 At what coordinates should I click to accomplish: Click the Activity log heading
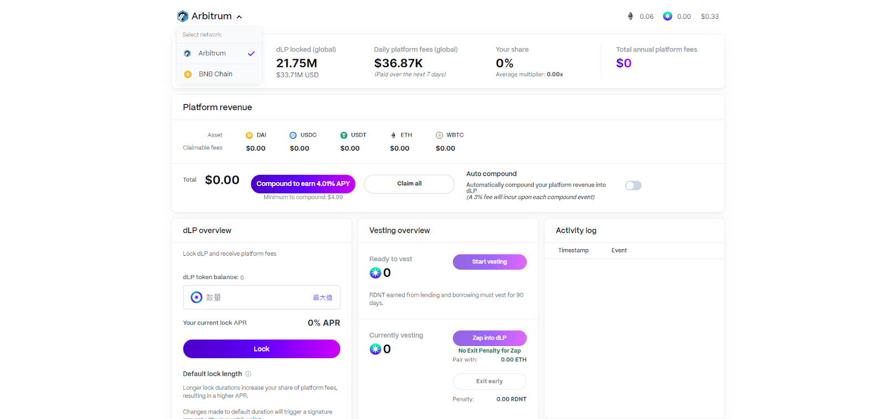[576, 231]
